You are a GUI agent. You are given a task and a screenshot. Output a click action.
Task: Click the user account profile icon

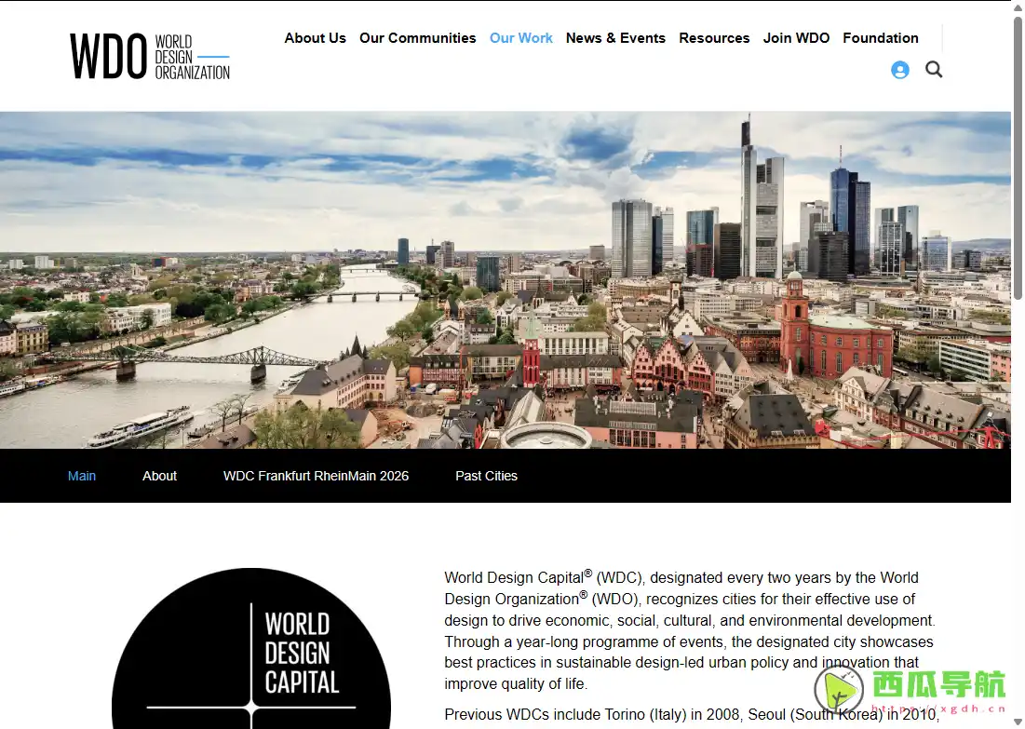[x=899, y=70]
